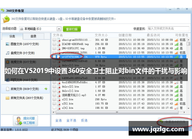This screenshot has width=192, height=139.
Task: Click file icon of zhucigram20150110 row
Action: click(x=59, y=40)
